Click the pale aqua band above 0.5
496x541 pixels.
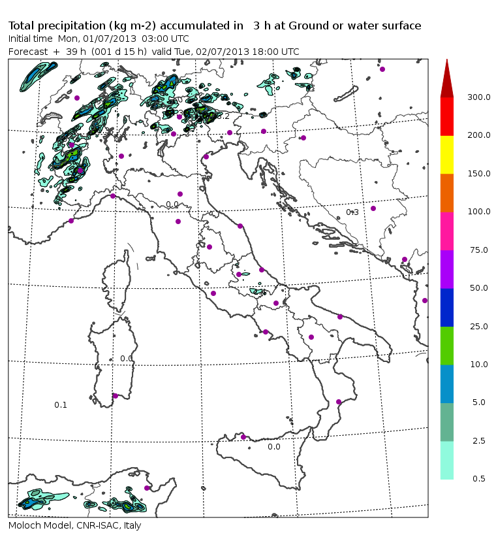446,460
